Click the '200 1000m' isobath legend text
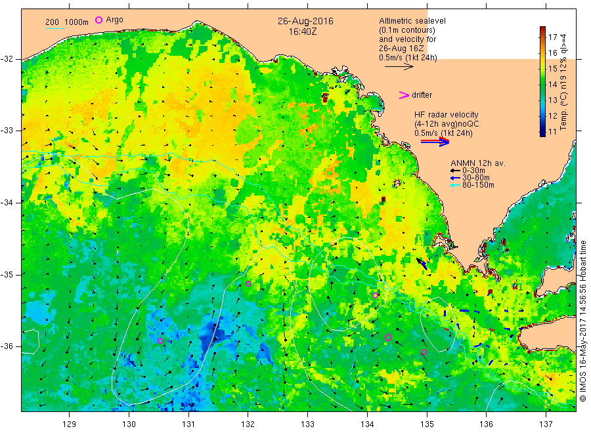 [x=67, y=22]
